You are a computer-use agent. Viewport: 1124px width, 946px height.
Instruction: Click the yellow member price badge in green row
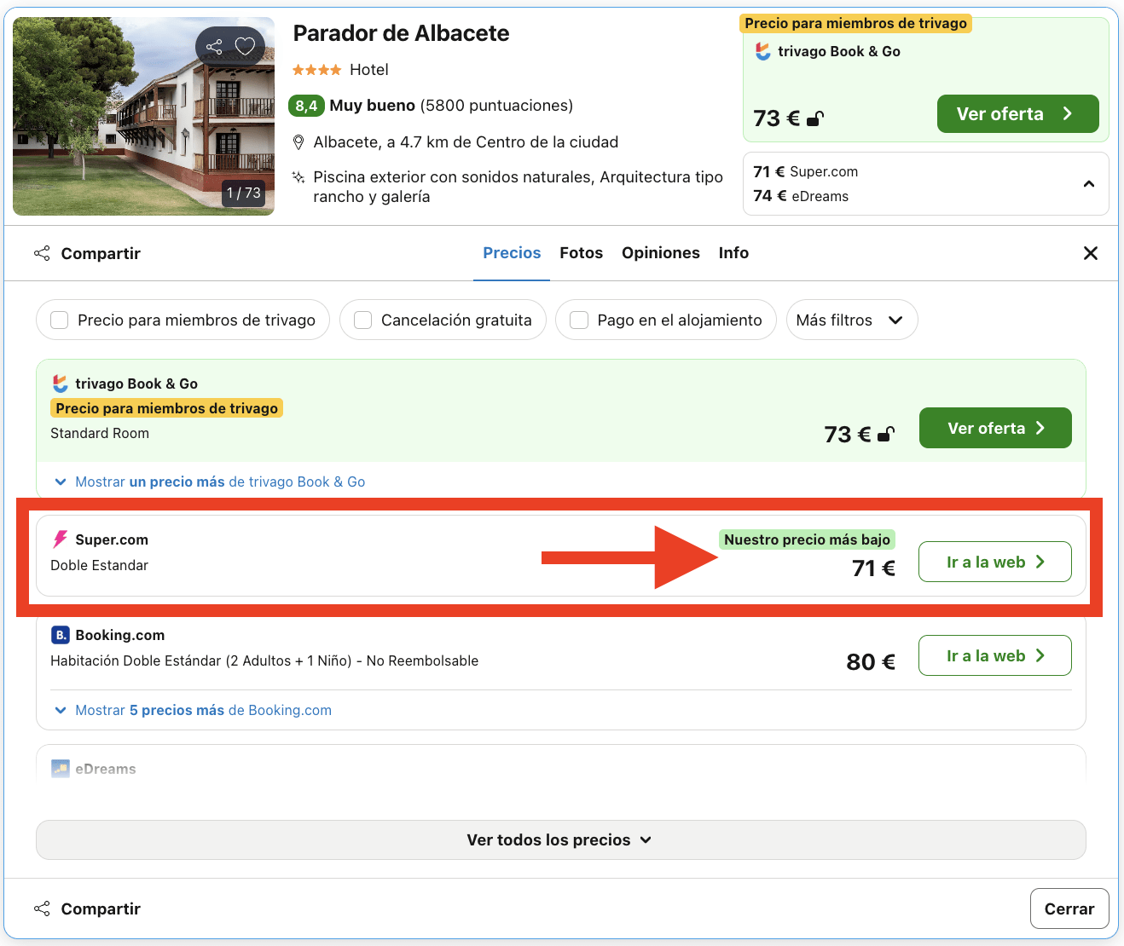(x=167, y=408)
